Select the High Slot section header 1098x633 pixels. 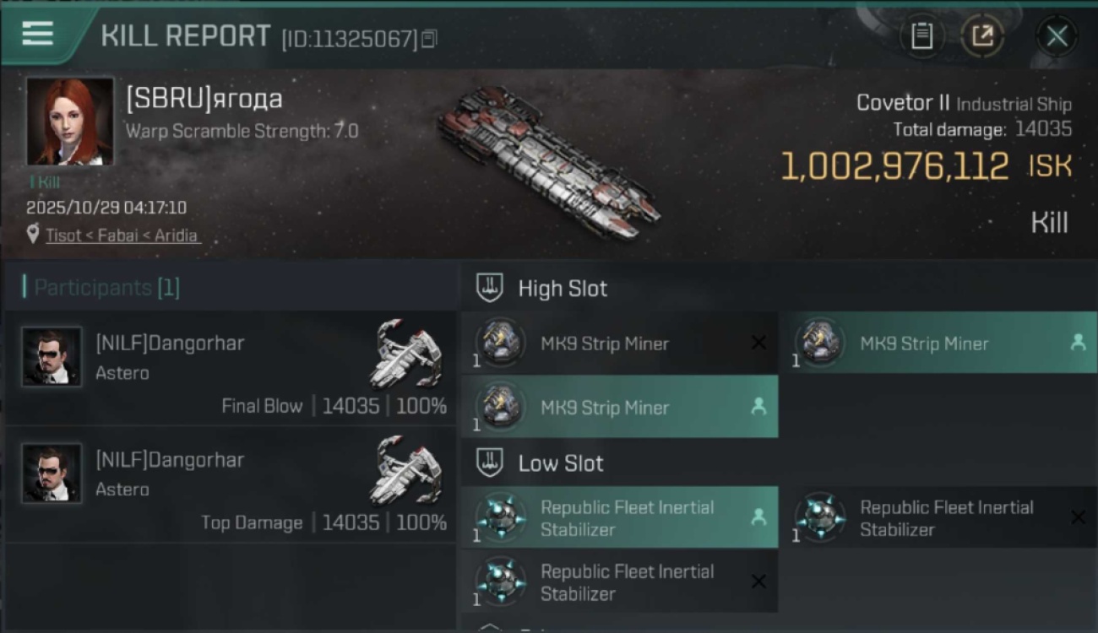click(562, 289)
